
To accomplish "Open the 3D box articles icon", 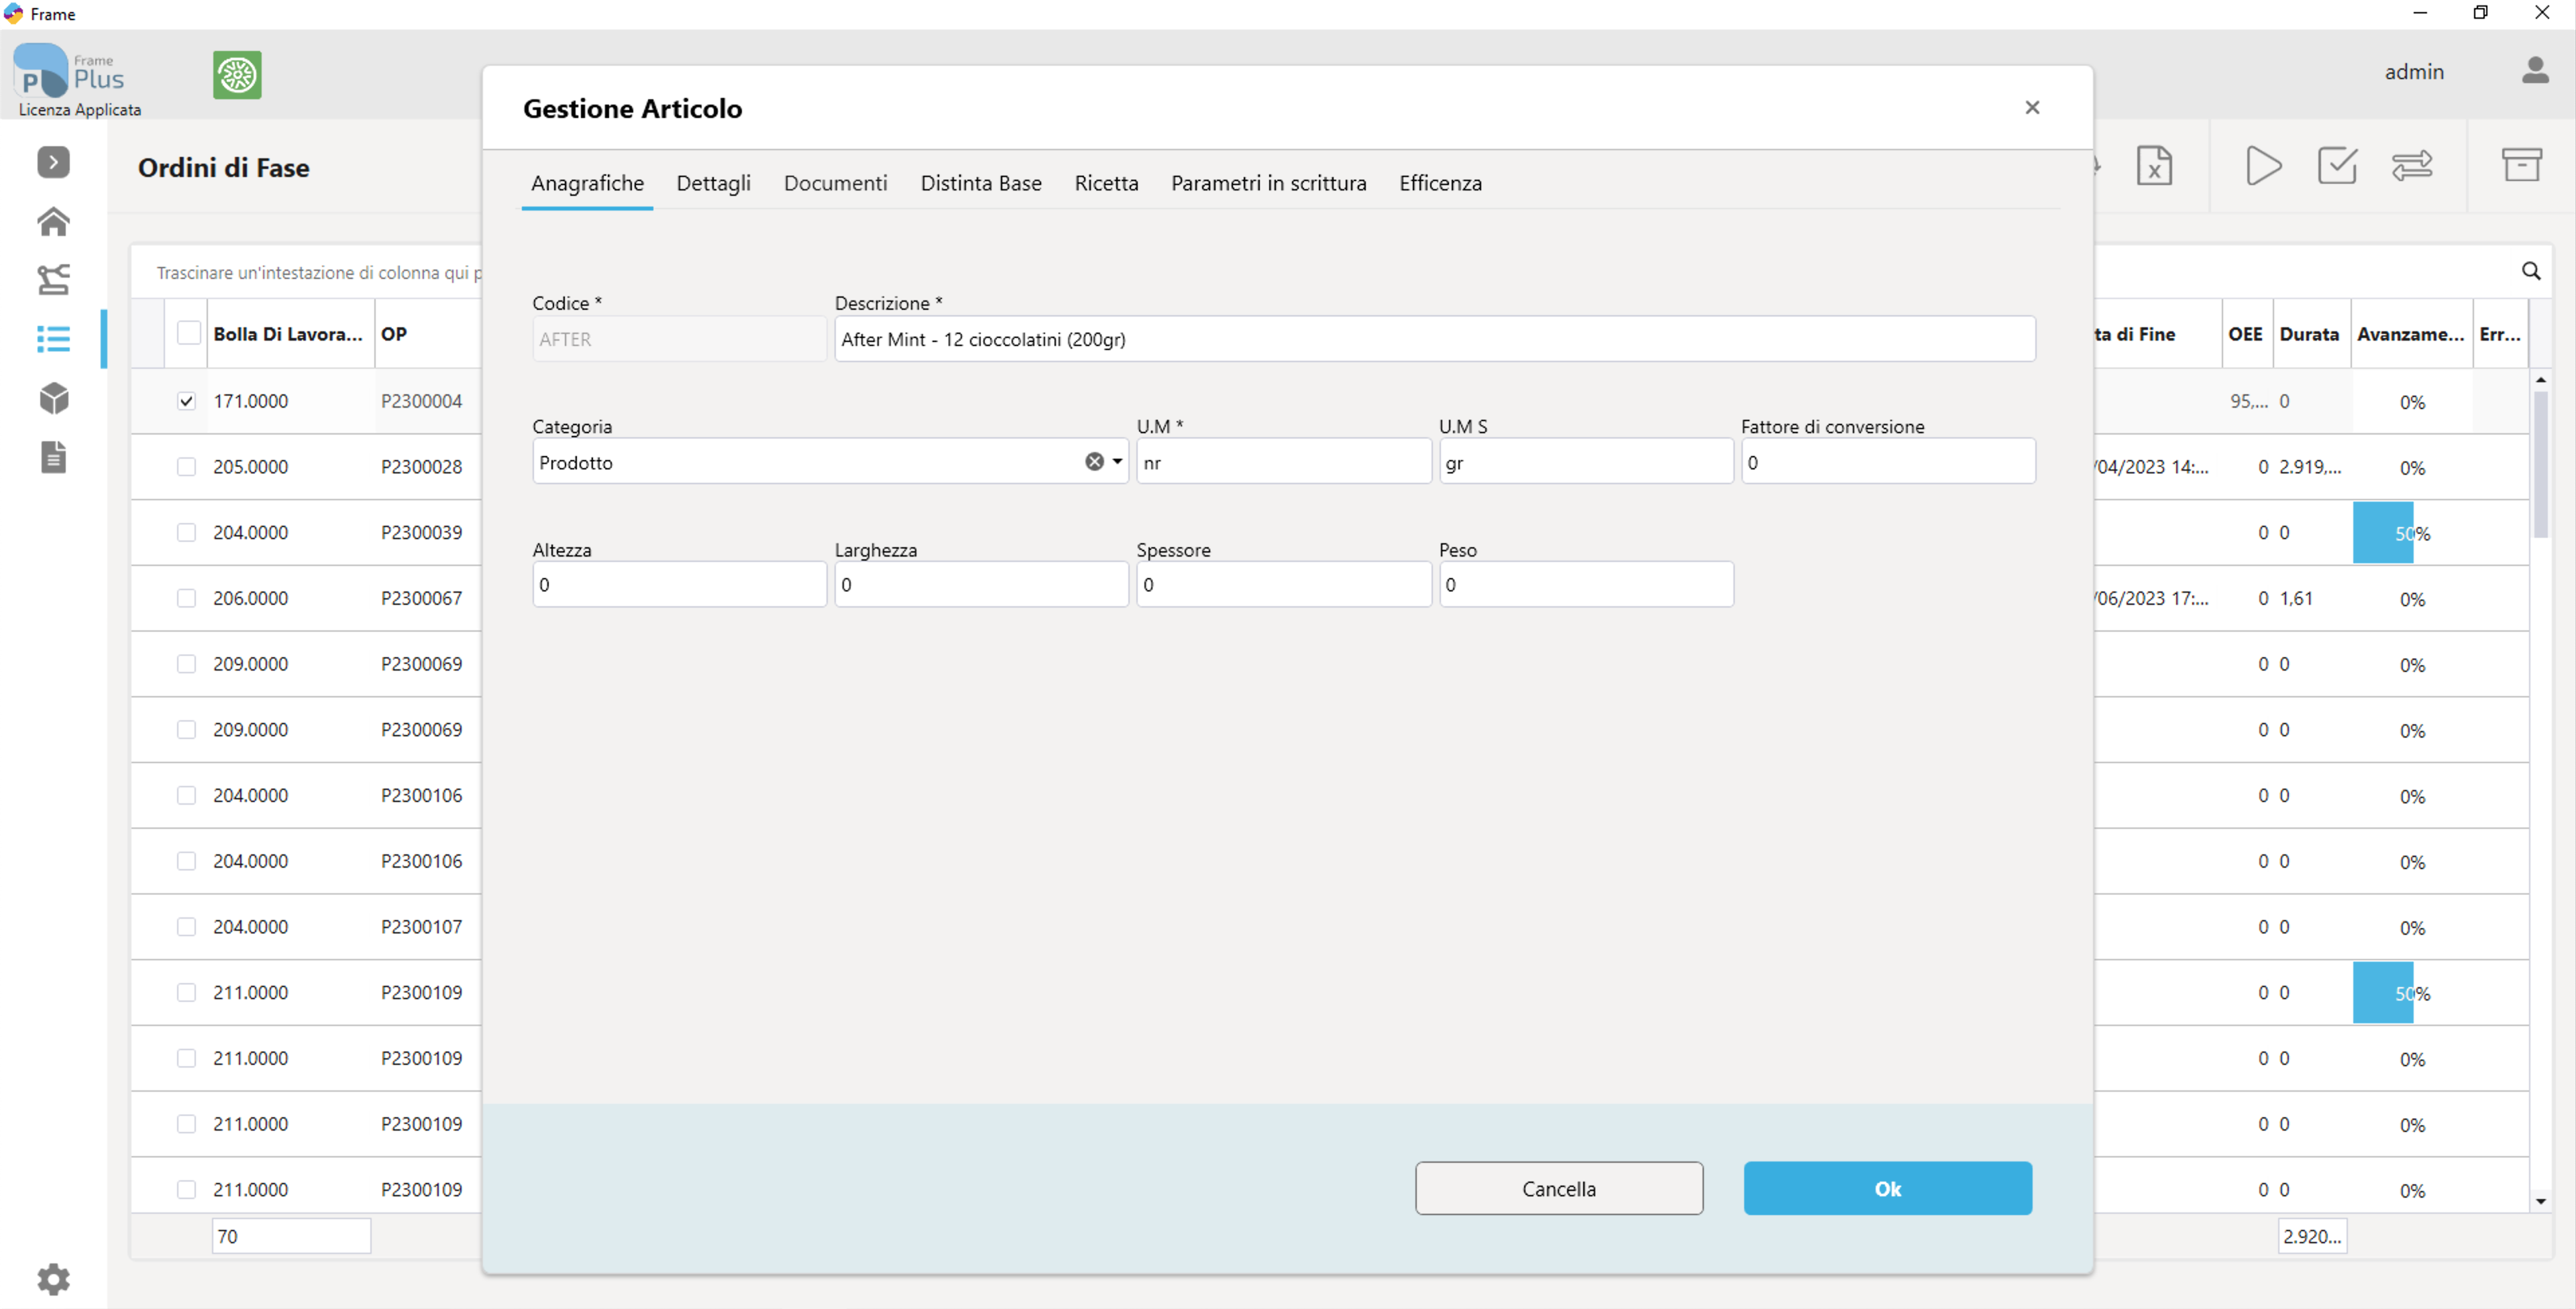I will [54, 398].
